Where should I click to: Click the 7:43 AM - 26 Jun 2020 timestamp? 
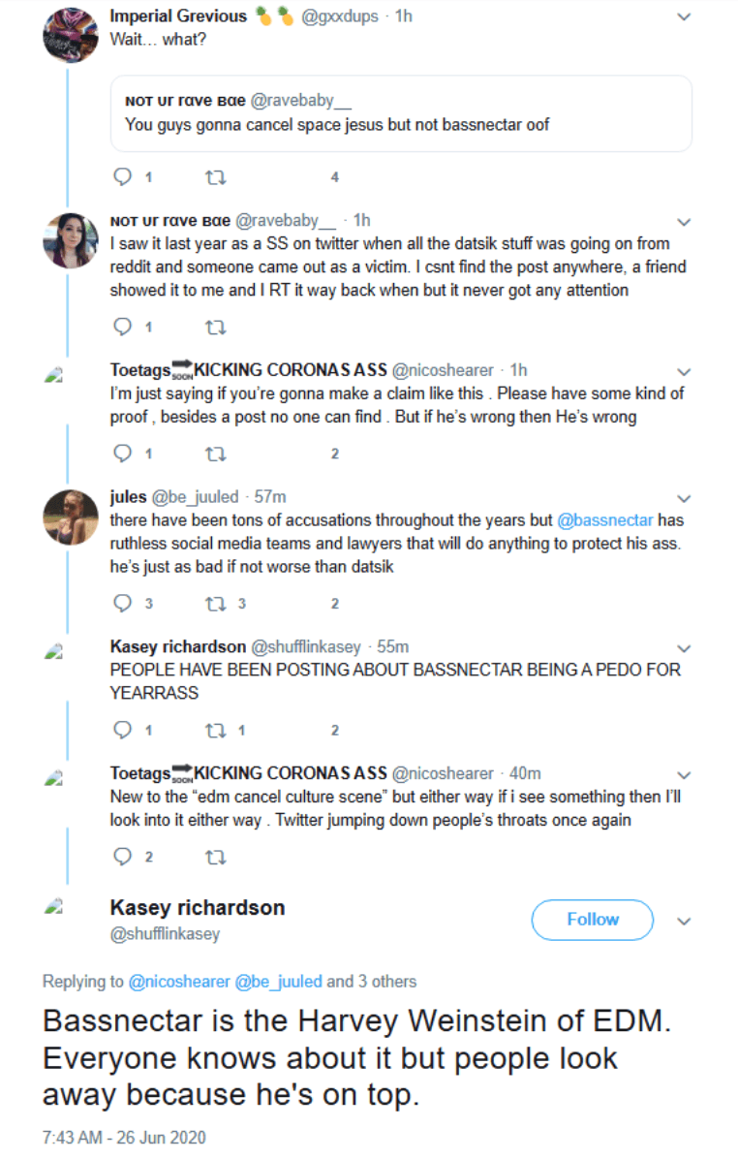coord(124,1137)
